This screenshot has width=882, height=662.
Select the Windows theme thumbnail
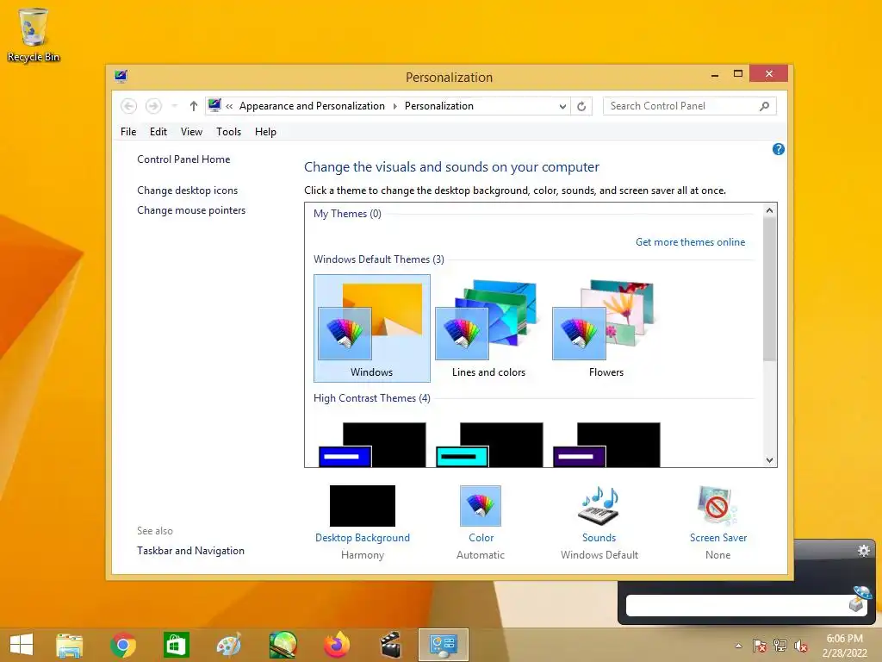[x=372, y=328]
